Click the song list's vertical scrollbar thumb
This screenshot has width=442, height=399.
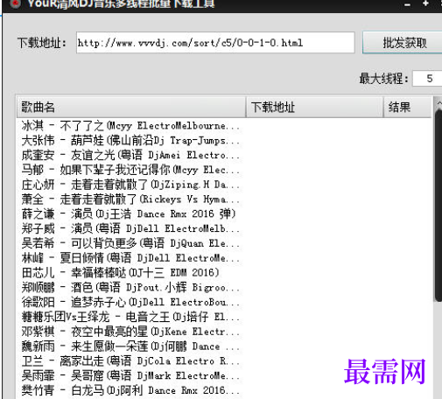tap(438, 206)
